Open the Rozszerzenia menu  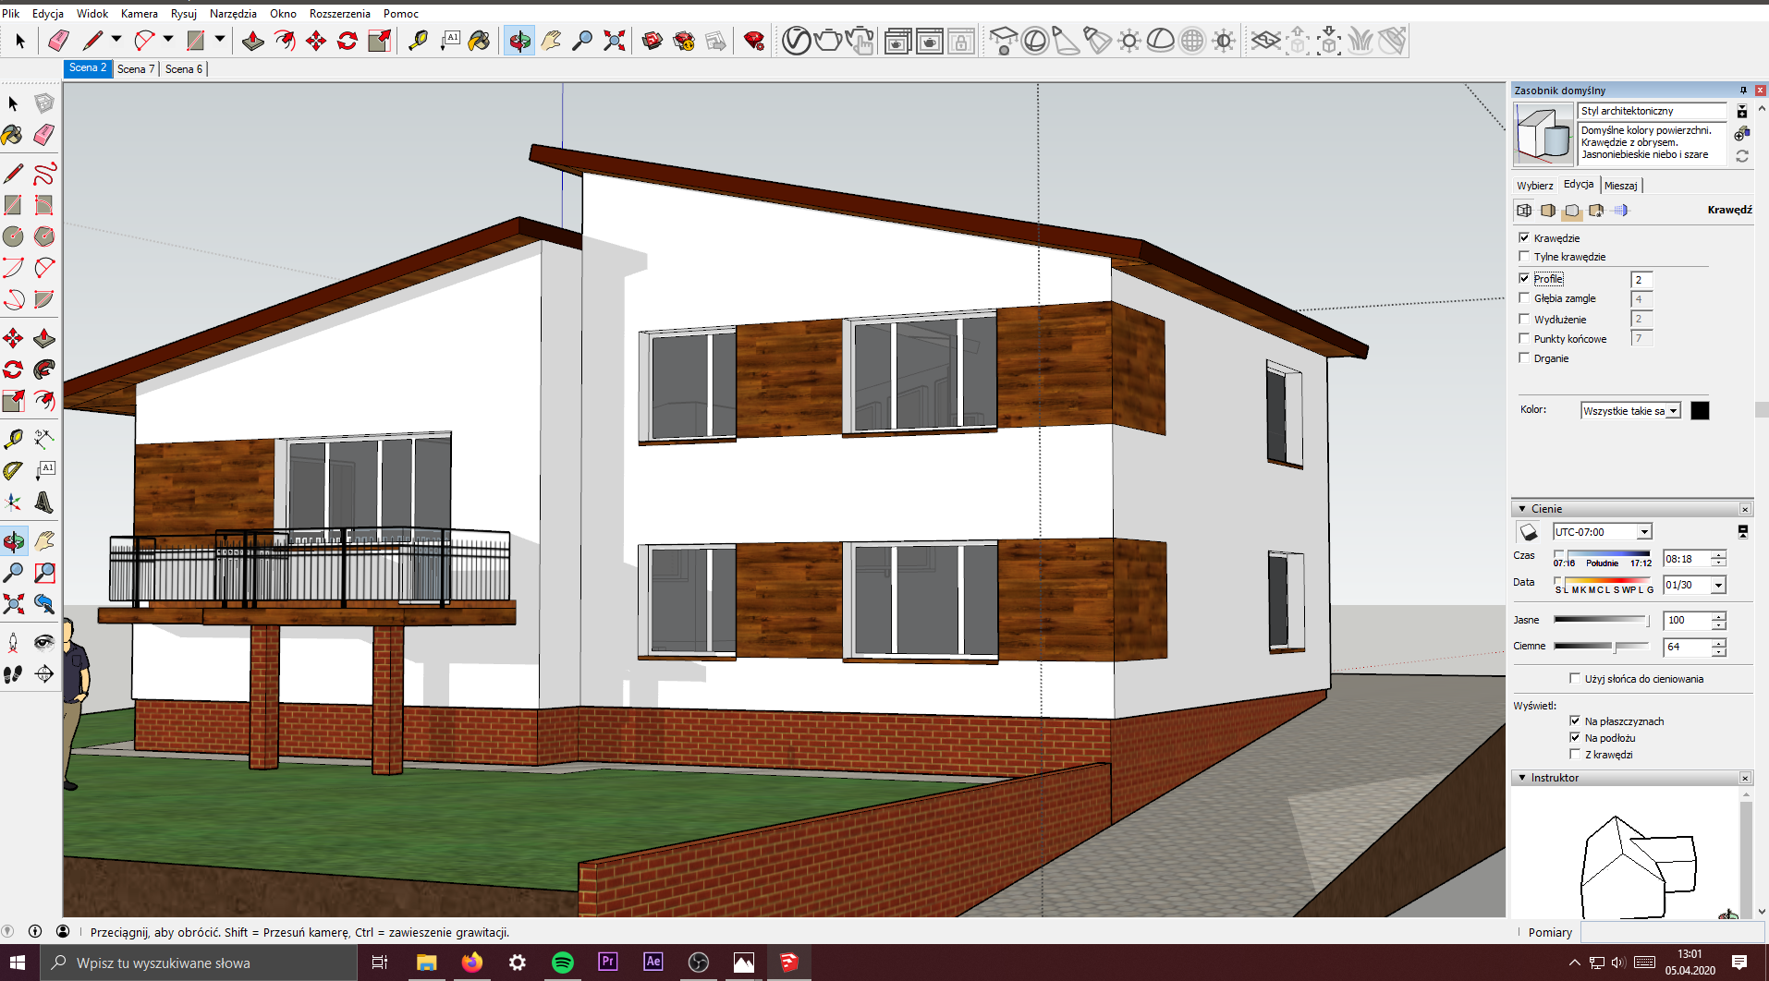(339, 14)
